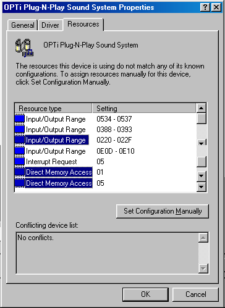The image size is (225, 308).
Task: Click down arrow of the conflicting device list scrollbar
Action: (x=203, y=268)
